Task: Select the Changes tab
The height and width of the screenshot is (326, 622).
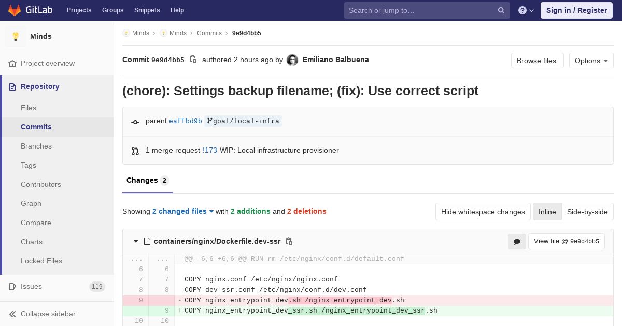Action: click(147, 181)
